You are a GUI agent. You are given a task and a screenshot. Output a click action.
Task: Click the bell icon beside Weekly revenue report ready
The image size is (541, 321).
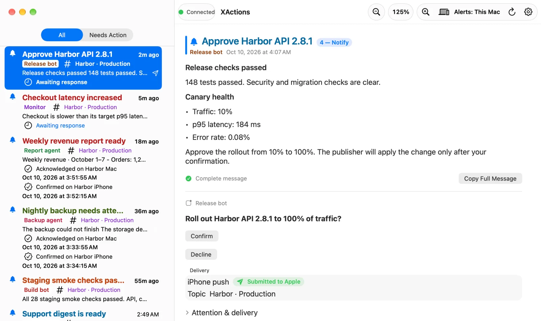pyautogui.click(x=13, y=140)
